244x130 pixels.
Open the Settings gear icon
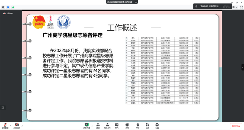(x=157, y=125)
